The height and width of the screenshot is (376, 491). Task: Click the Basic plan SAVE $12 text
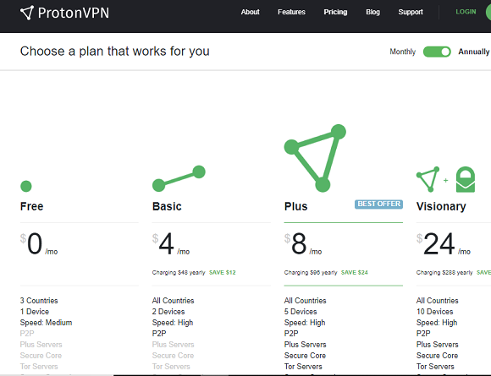(x=223, y=273)
